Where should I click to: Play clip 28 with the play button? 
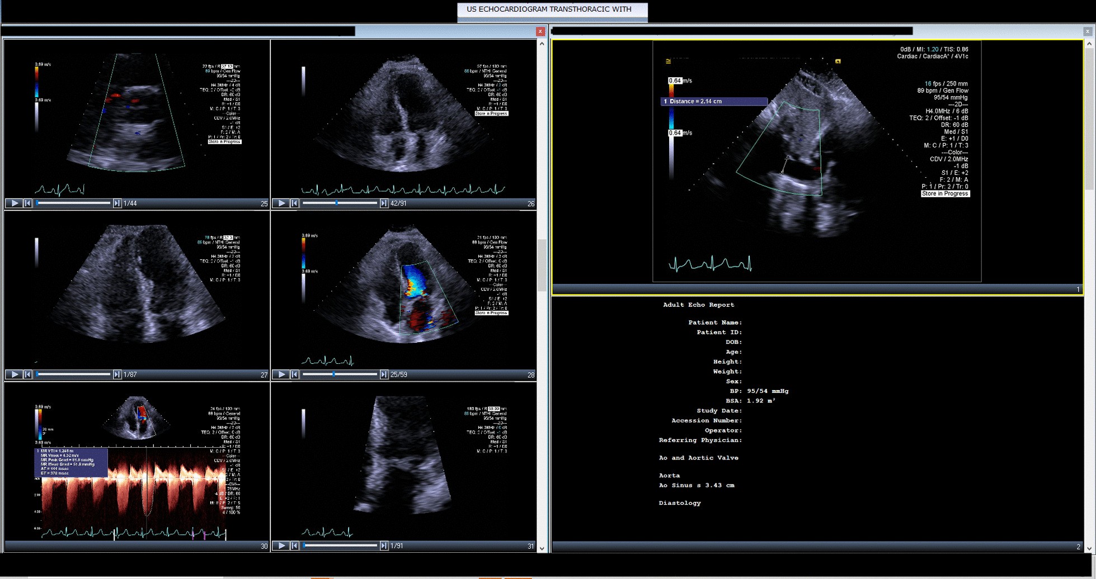[281, 374]
